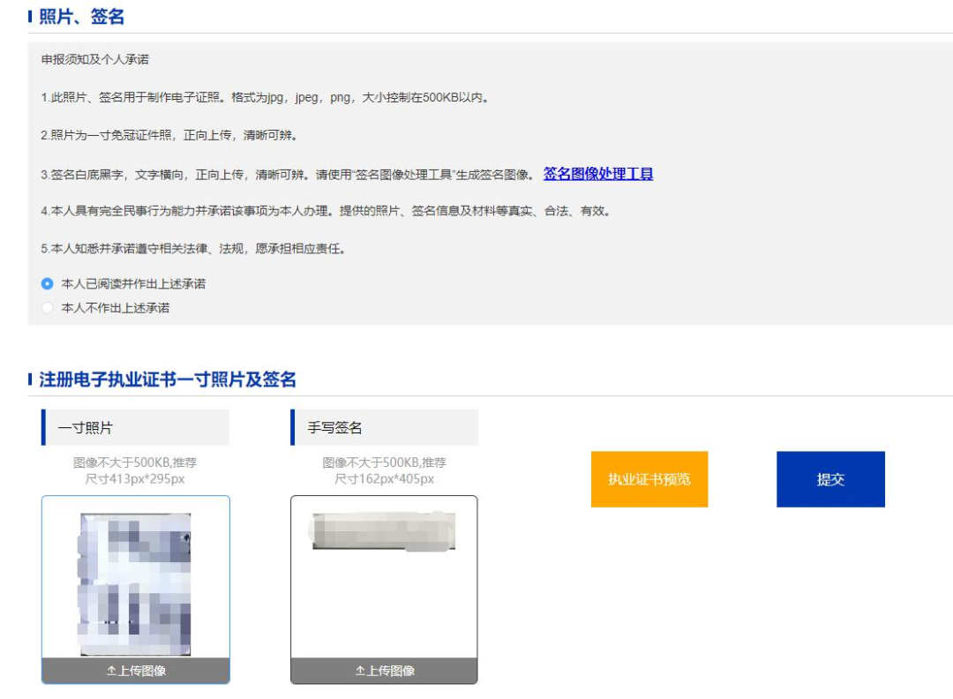This screenshot has height=699, width=953.
Task: Click the 上传图像 bar beneath the signature
Action: (x=384, y=671)
